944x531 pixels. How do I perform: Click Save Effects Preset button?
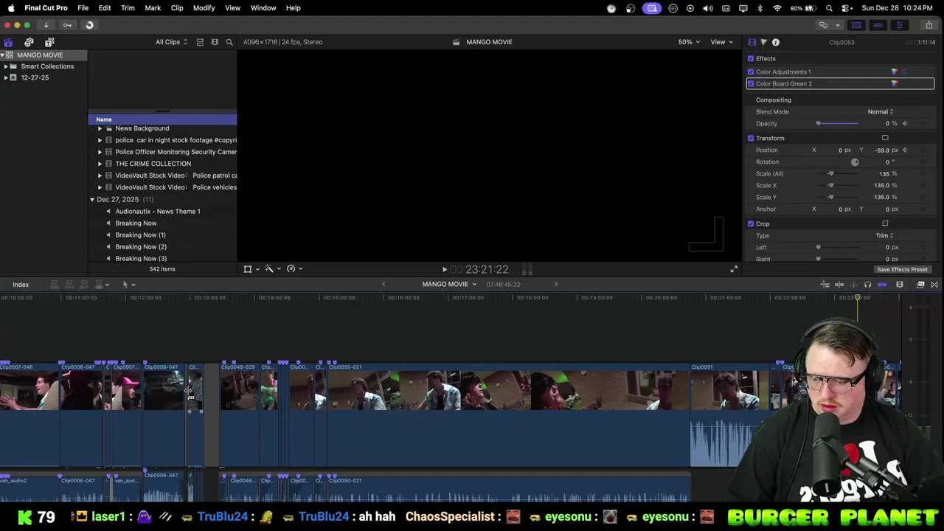(x=902, y=269)
